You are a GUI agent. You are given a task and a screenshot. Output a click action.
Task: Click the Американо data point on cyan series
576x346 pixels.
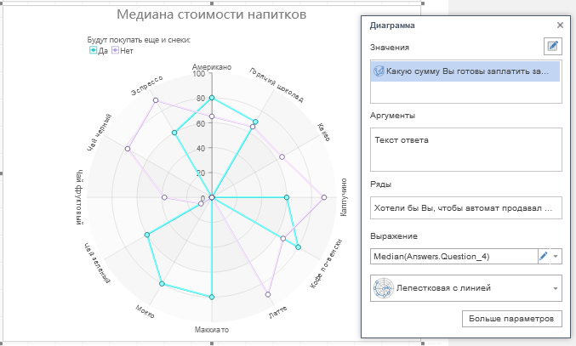pos(212,98)
